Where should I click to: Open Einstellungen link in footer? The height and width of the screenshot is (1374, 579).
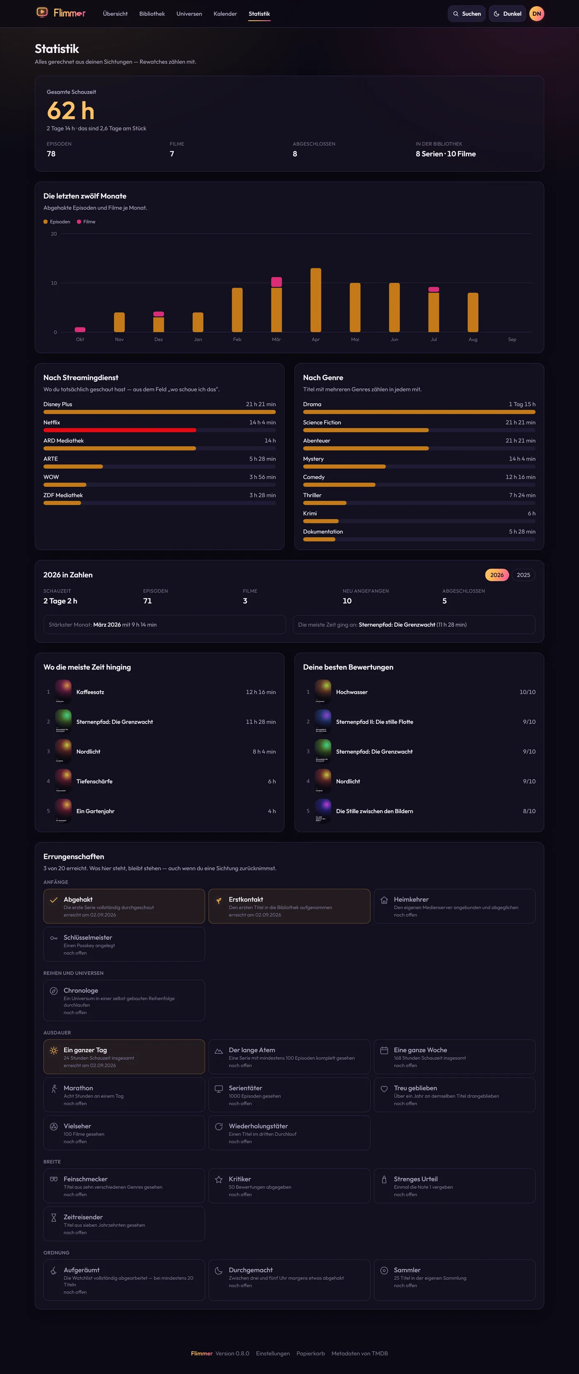click(x=273, y=1353)
